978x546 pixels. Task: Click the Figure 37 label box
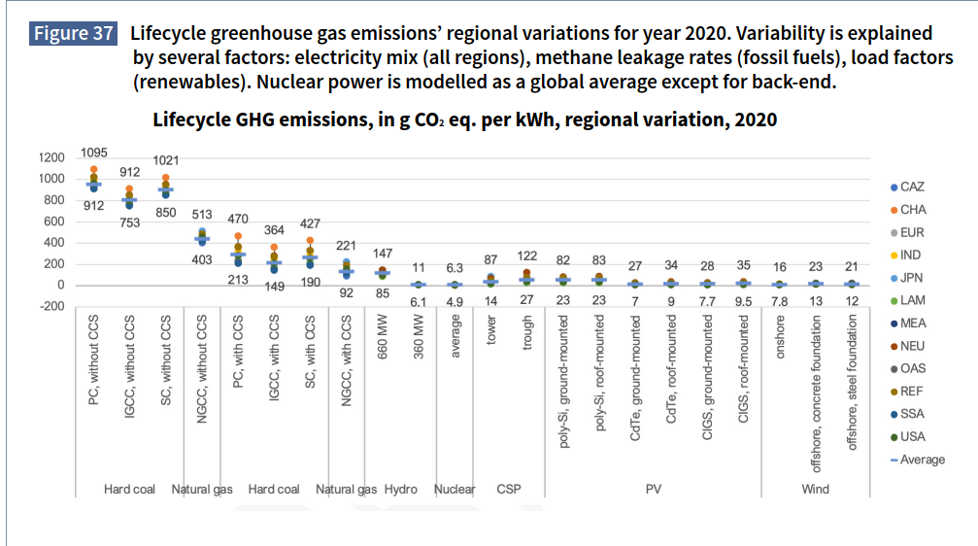tap(74, 34)
